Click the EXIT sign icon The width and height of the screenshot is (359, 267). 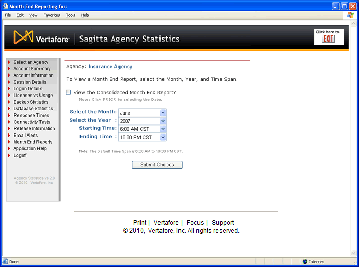tap(329, 39)
